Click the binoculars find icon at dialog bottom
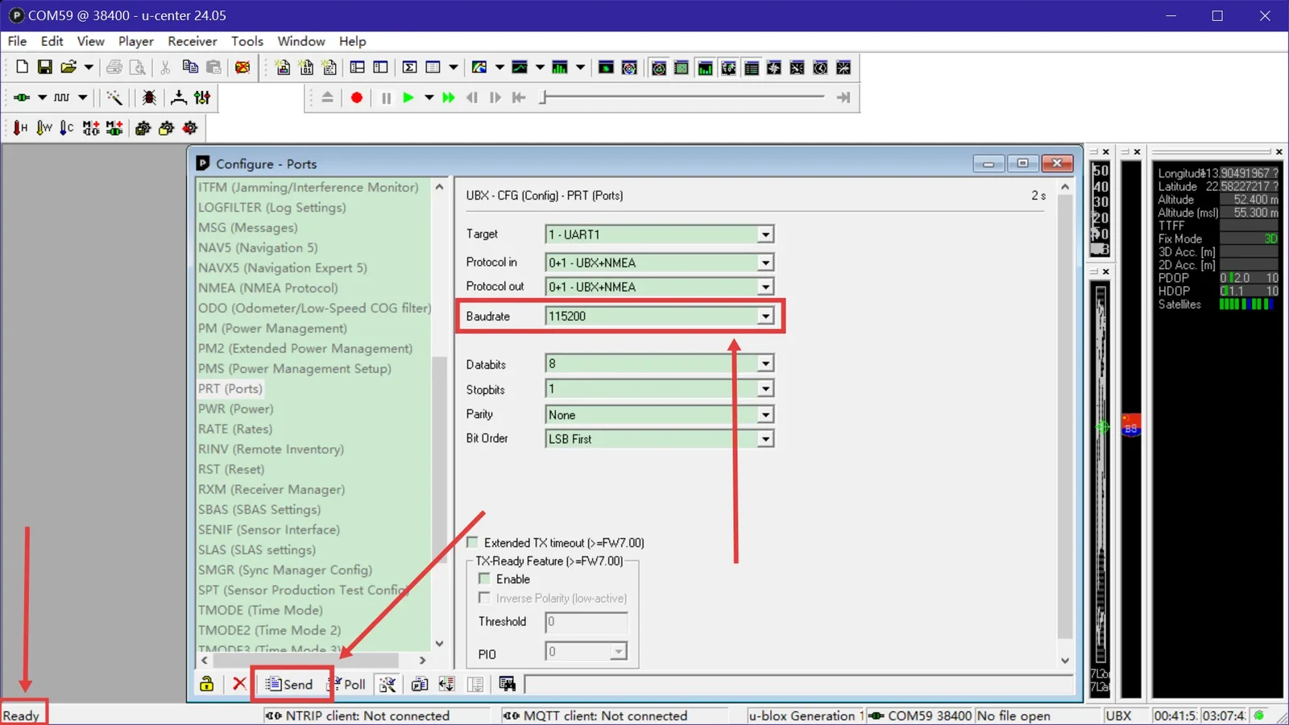The height and width of the screenshot is (725, 1289). tap(507, 684)
